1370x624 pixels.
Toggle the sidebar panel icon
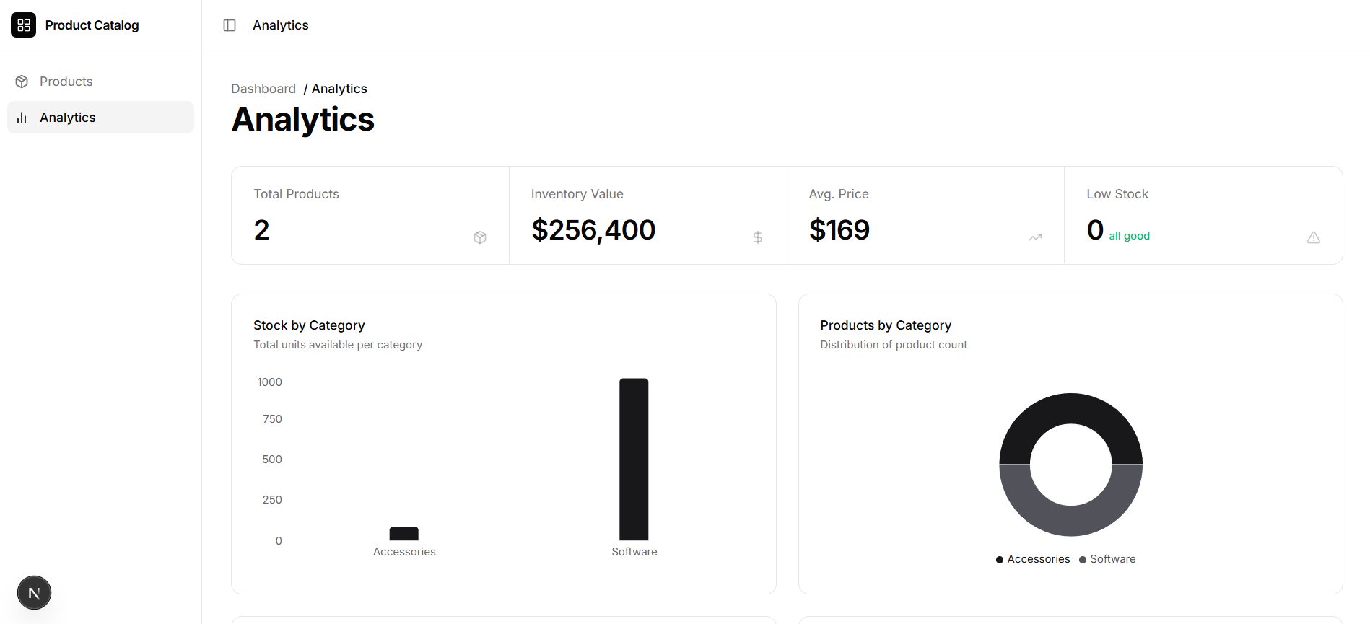coord(230,25)
